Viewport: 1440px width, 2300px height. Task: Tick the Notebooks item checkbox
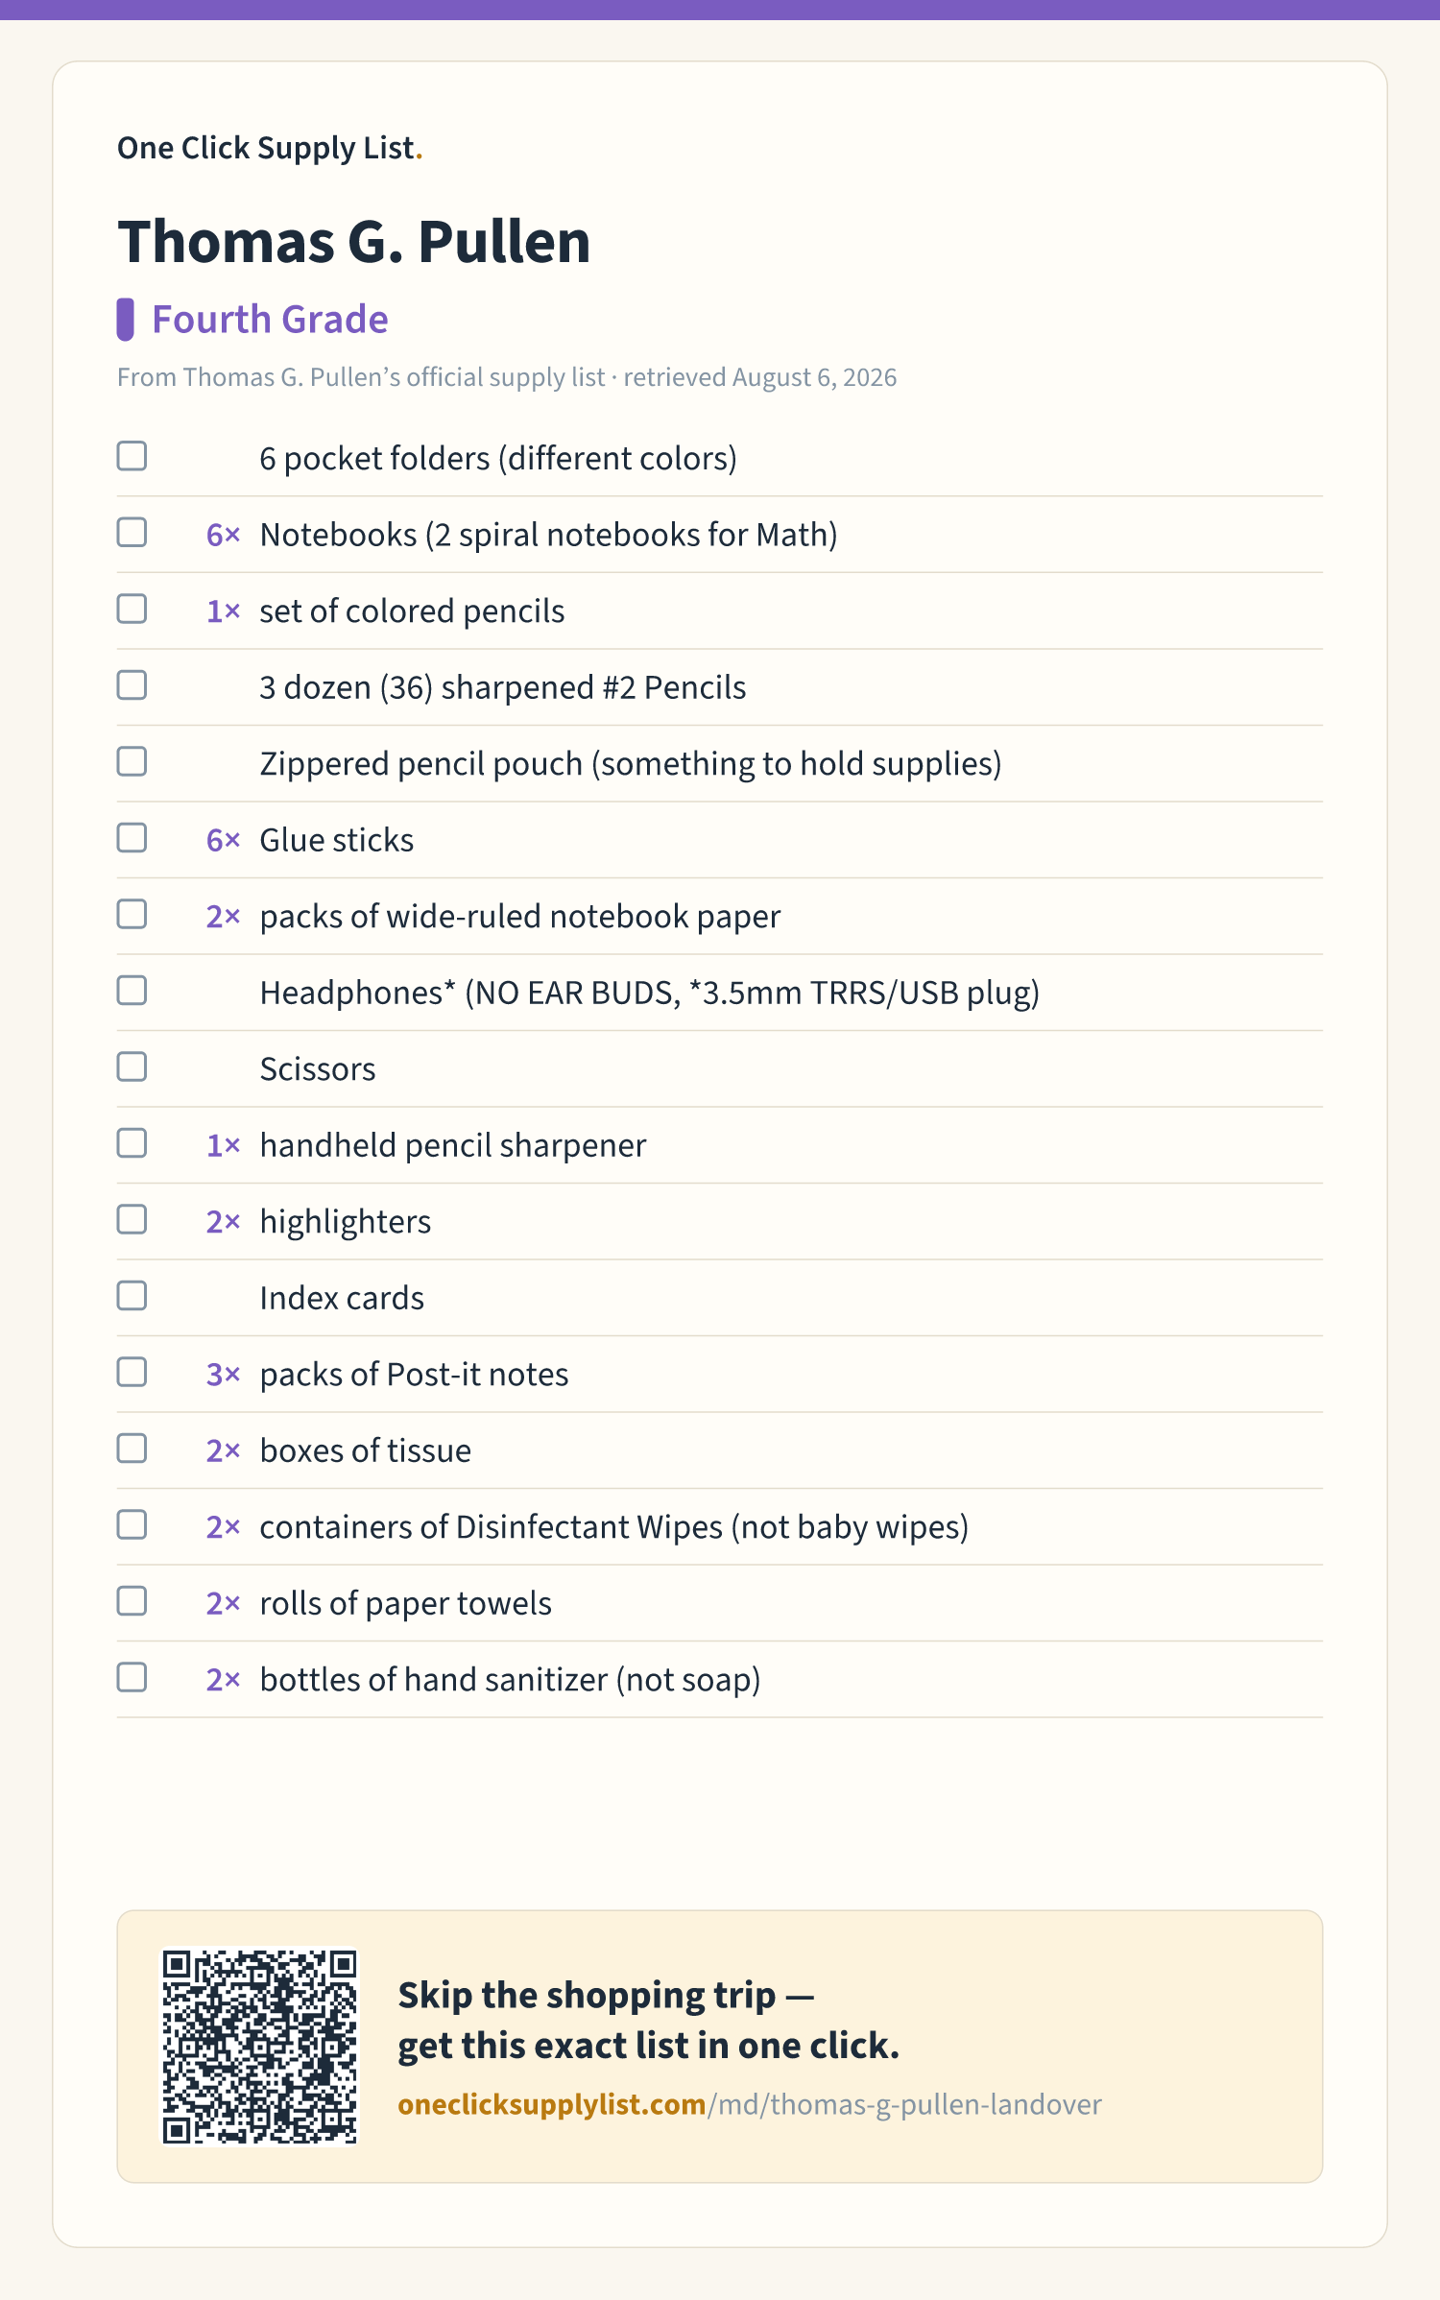click(x=132, y=533)
